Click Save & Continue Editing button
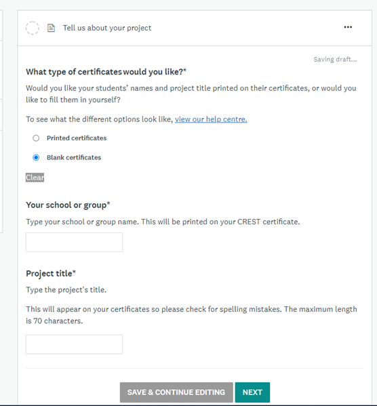 pyautogui.click(x=176, y=392)
